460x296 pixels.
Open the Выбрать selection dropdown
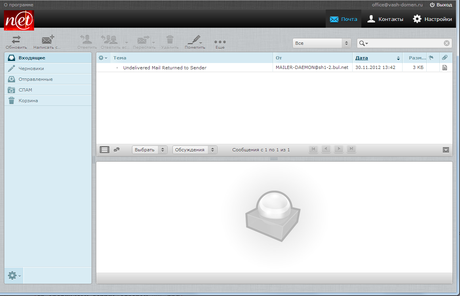149,150
